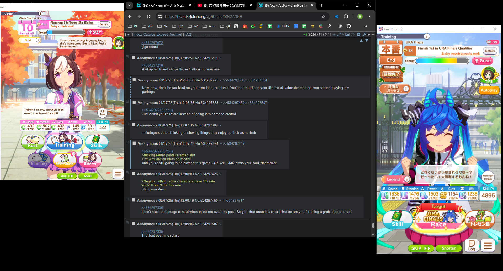This screenshot has height=271, width=503.
Task: Show more bookmarks with double chevron
Action: tap(366, 26)
